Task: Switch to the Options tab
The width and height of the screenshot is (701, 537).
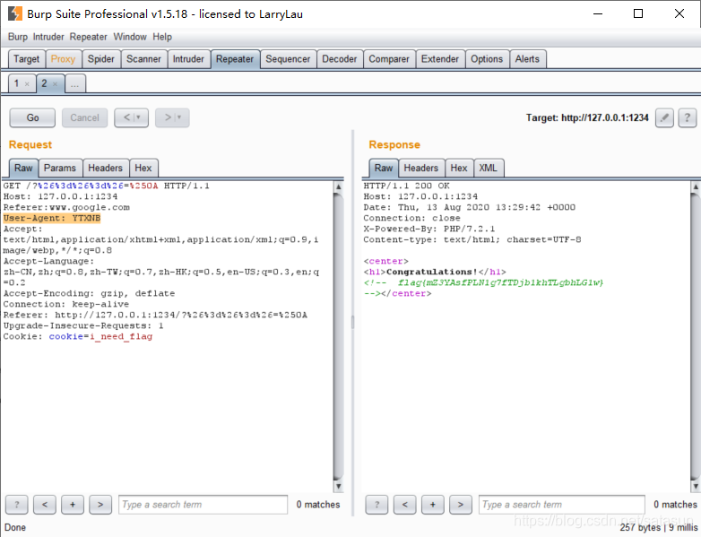Action: (x=487, y=59)
